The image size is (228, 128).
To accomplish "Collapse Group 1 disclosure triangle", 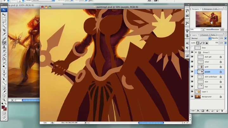I will coord(196,52).
